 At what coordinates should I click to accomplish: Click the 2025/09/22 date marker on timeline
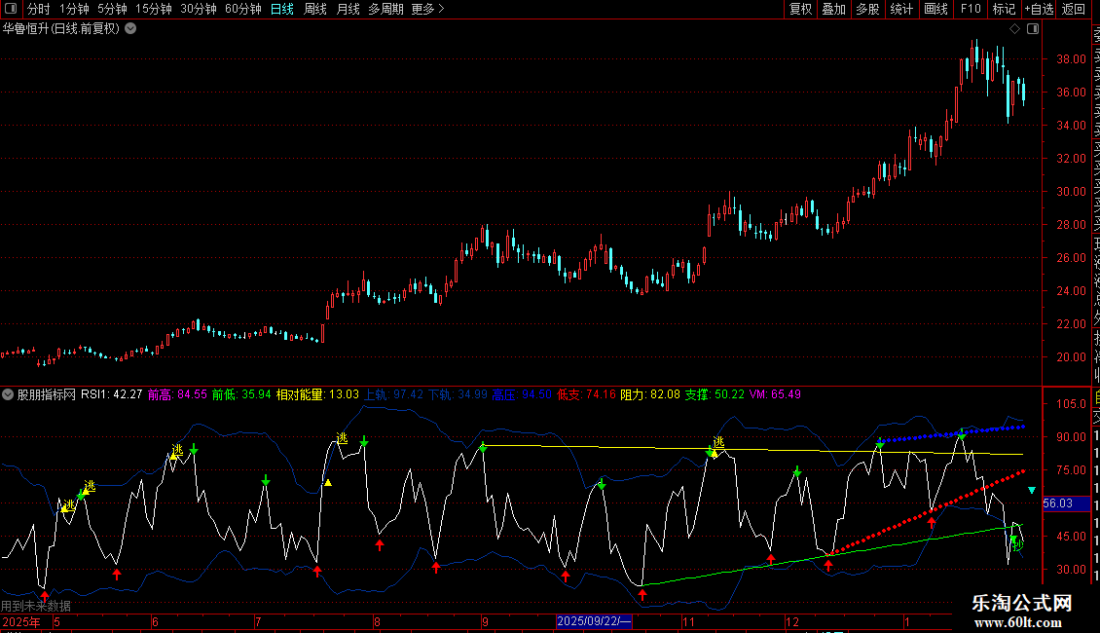pyautogui.click(x=594, y=621)
